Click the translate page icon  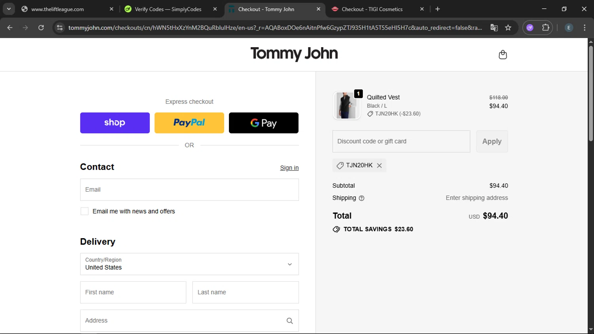[494, 28]
